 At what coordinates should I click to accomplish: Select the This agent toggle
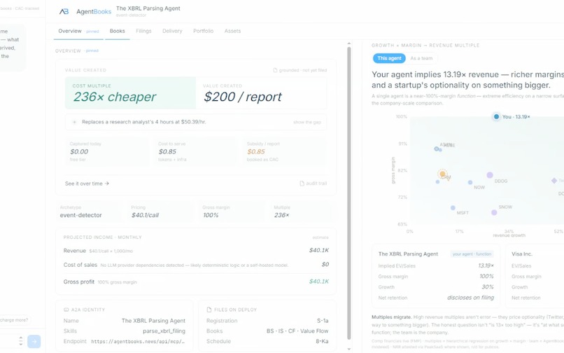(389, 58)
